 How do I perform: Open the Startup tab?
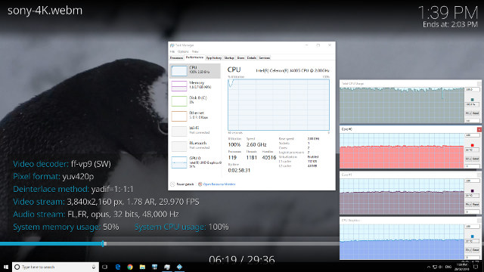coord(229,57)
